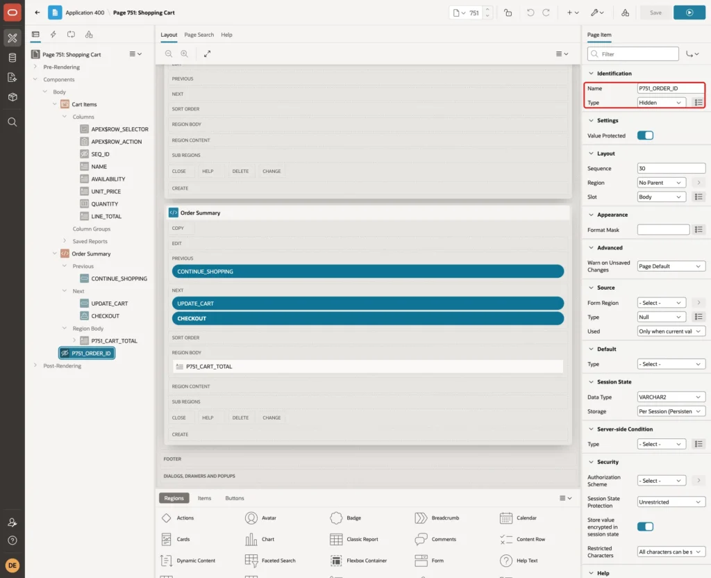Undo the last change
Image resolution: width=711 pixels, height=578 pixels.
(x=530, y=13)
